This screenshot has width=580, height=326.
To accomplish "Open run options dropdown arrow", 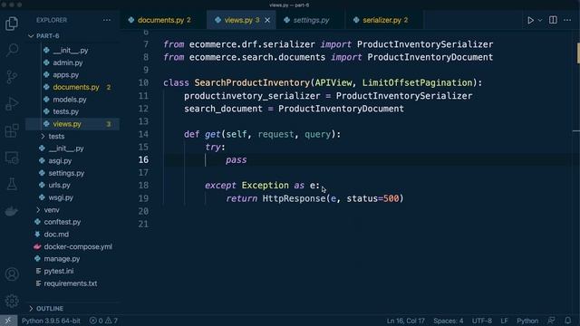I will [540, 20].
